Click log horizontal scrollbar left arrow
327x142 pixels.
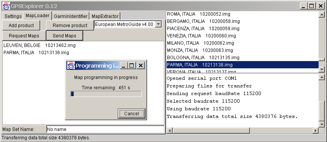point(170,131)
